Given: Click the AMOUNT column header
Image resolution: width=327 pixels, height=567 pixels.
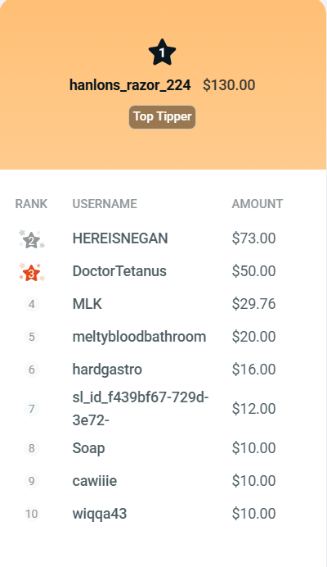Looking at the screenshot, I should coord(258,204).
